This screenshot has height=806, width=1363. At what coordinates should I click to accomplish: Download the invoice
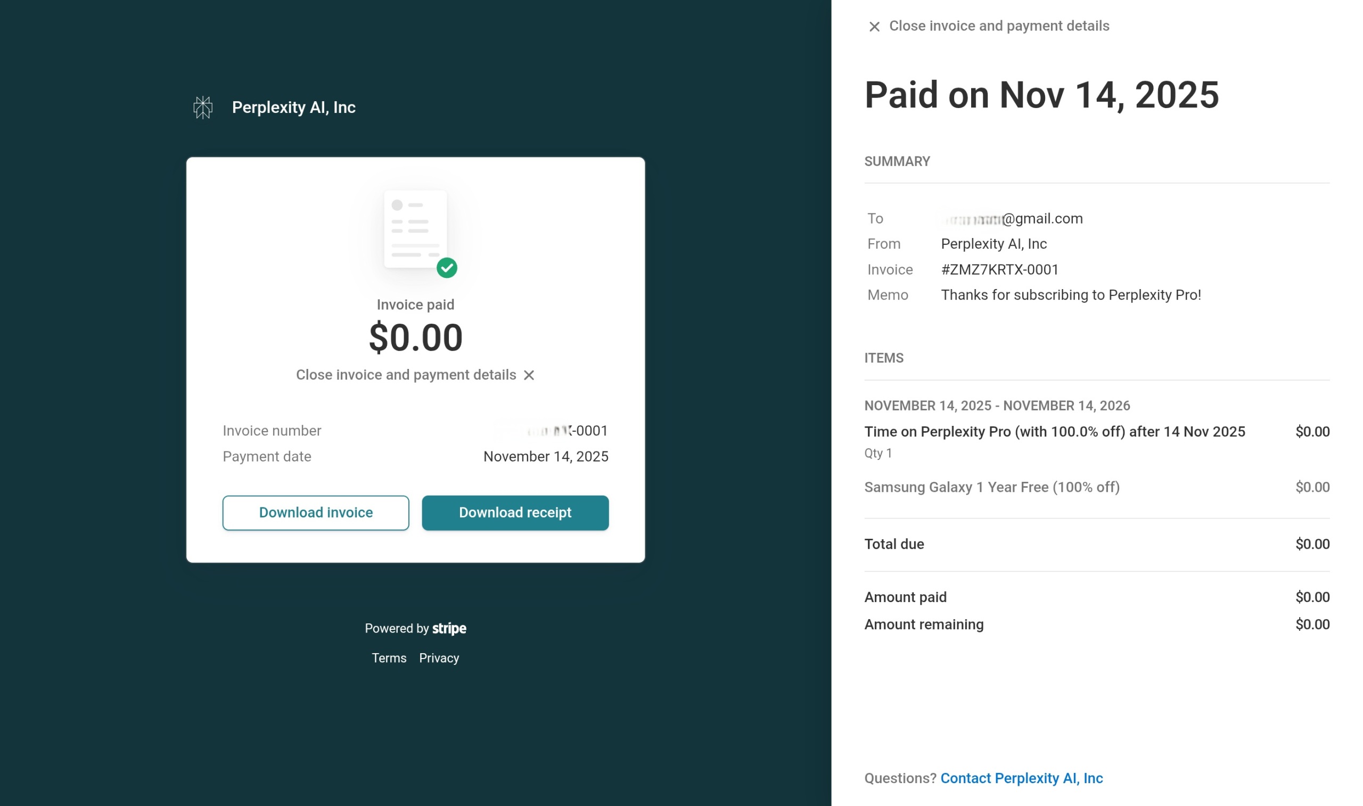point(316,513)
